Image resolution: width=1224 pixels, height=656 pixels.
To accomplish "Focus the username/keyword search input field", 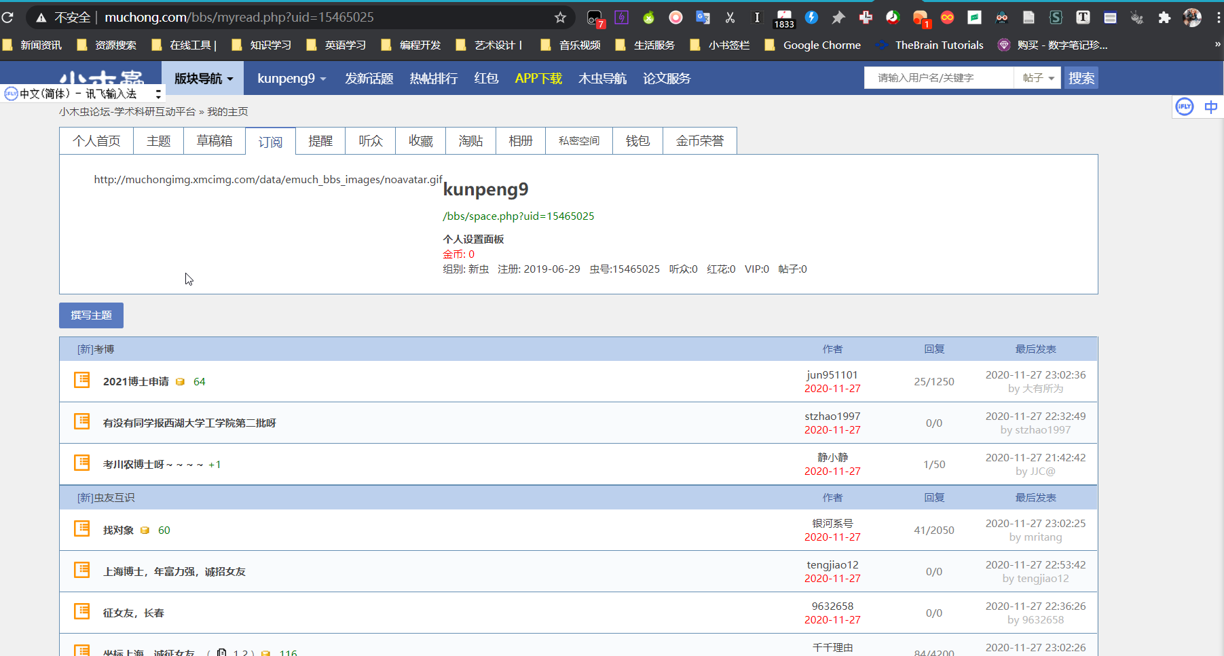I will click(x=939, y=78).
